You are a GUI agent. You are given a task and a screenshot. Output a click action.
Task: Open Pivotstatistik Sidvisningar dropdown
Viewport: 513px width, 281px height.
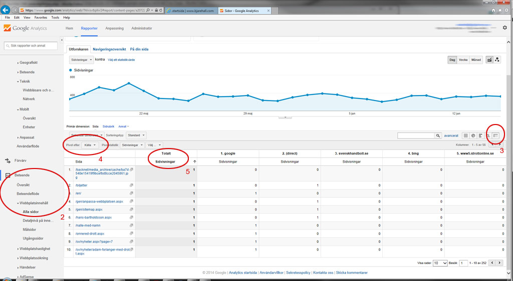pyautogui.click(x=132, y=145)
